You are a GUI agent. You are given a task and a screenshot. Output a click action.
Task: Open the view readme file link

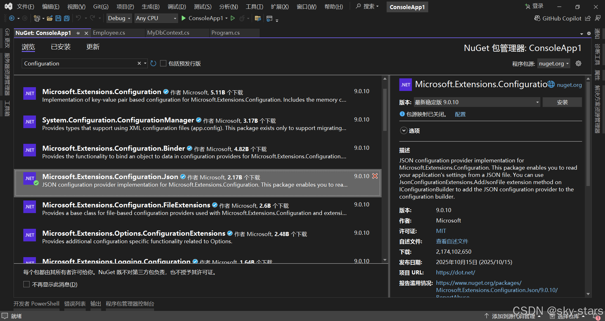click(452, 241)
